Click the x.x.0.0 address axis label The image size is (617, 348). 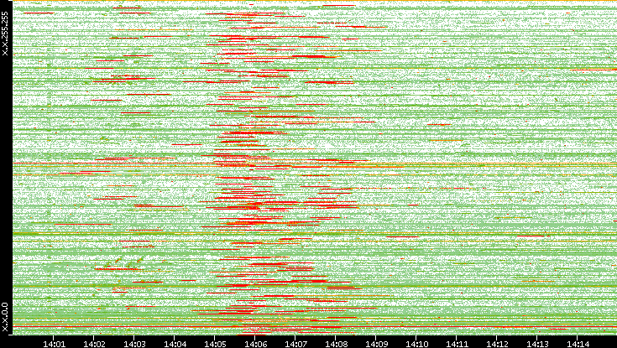click(5, 317)
